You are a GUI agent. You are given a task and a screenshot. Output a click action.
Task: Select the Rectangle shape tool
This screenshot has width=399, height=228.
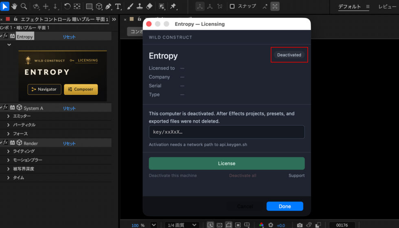click(89, 7)
